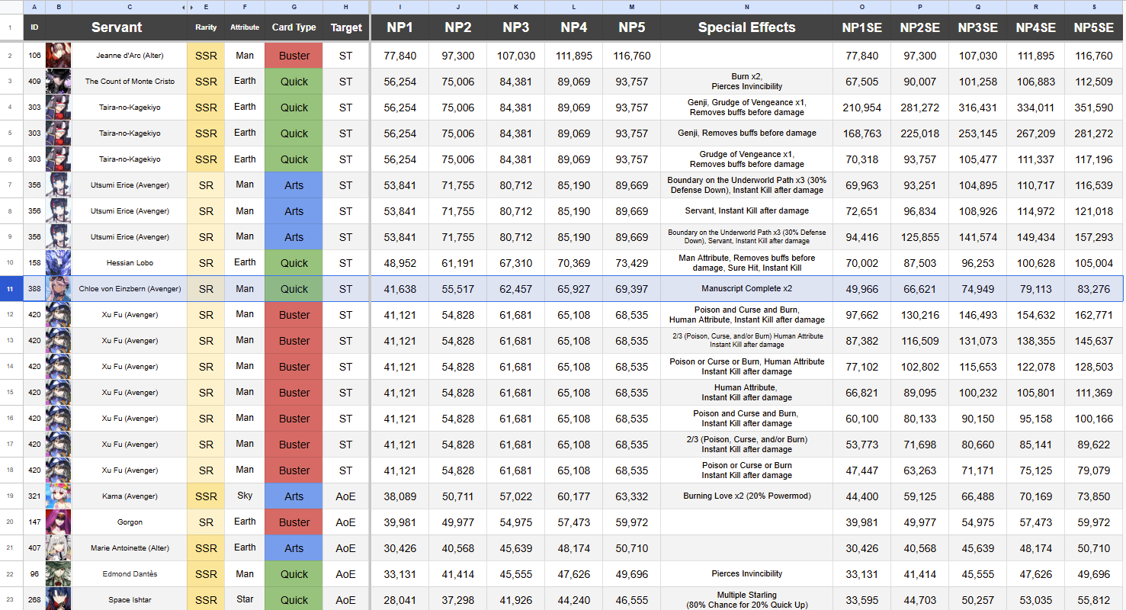1126x610 pixels.
Task: Click the Manuscript Complete x2 cell
Action: [x=746, y=289]
